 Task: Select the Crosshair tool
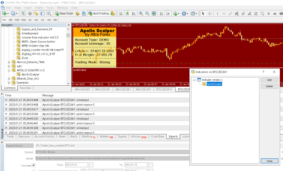(x=210, y=14)
